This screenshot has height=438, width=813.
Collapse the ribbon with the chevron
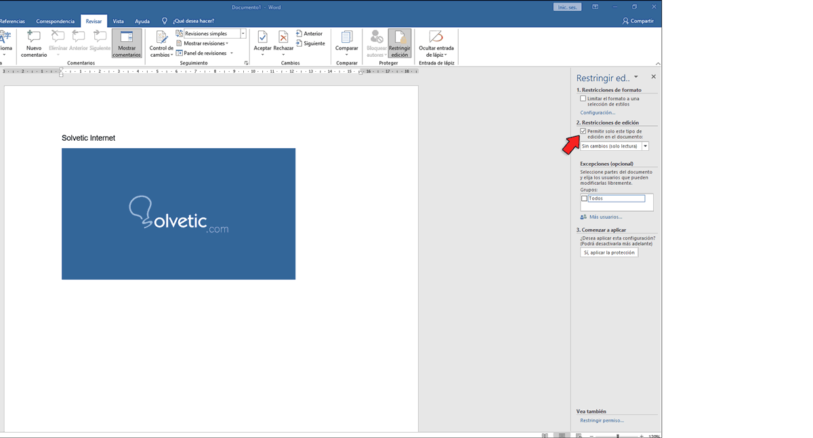(658, 64)
